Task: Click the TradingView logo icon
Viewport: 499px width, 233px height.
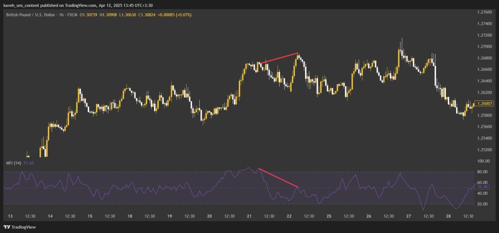Action: click(7, 227)
